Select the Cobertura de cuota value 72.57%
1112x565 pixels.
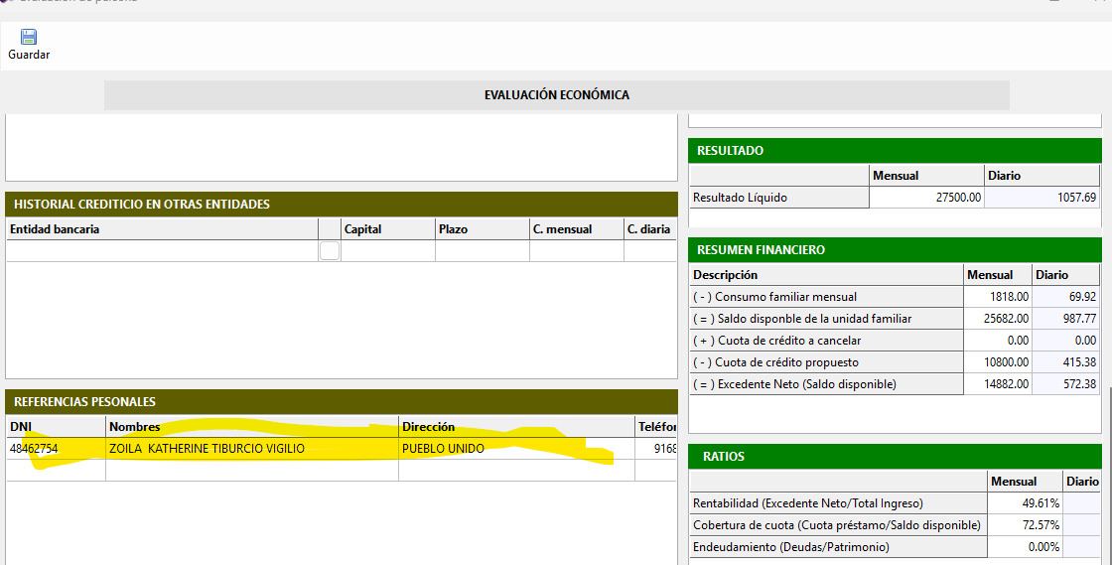(1025, 525)
